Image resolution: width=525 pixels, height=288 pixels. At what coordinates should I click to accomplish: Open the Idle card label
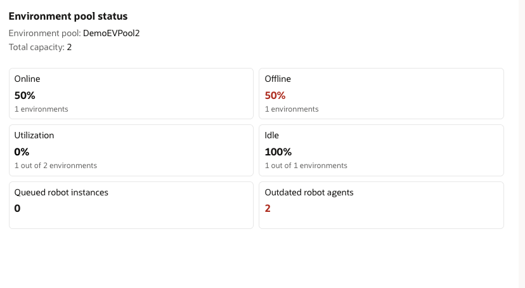pyautogui.click(x=271, y=136)
